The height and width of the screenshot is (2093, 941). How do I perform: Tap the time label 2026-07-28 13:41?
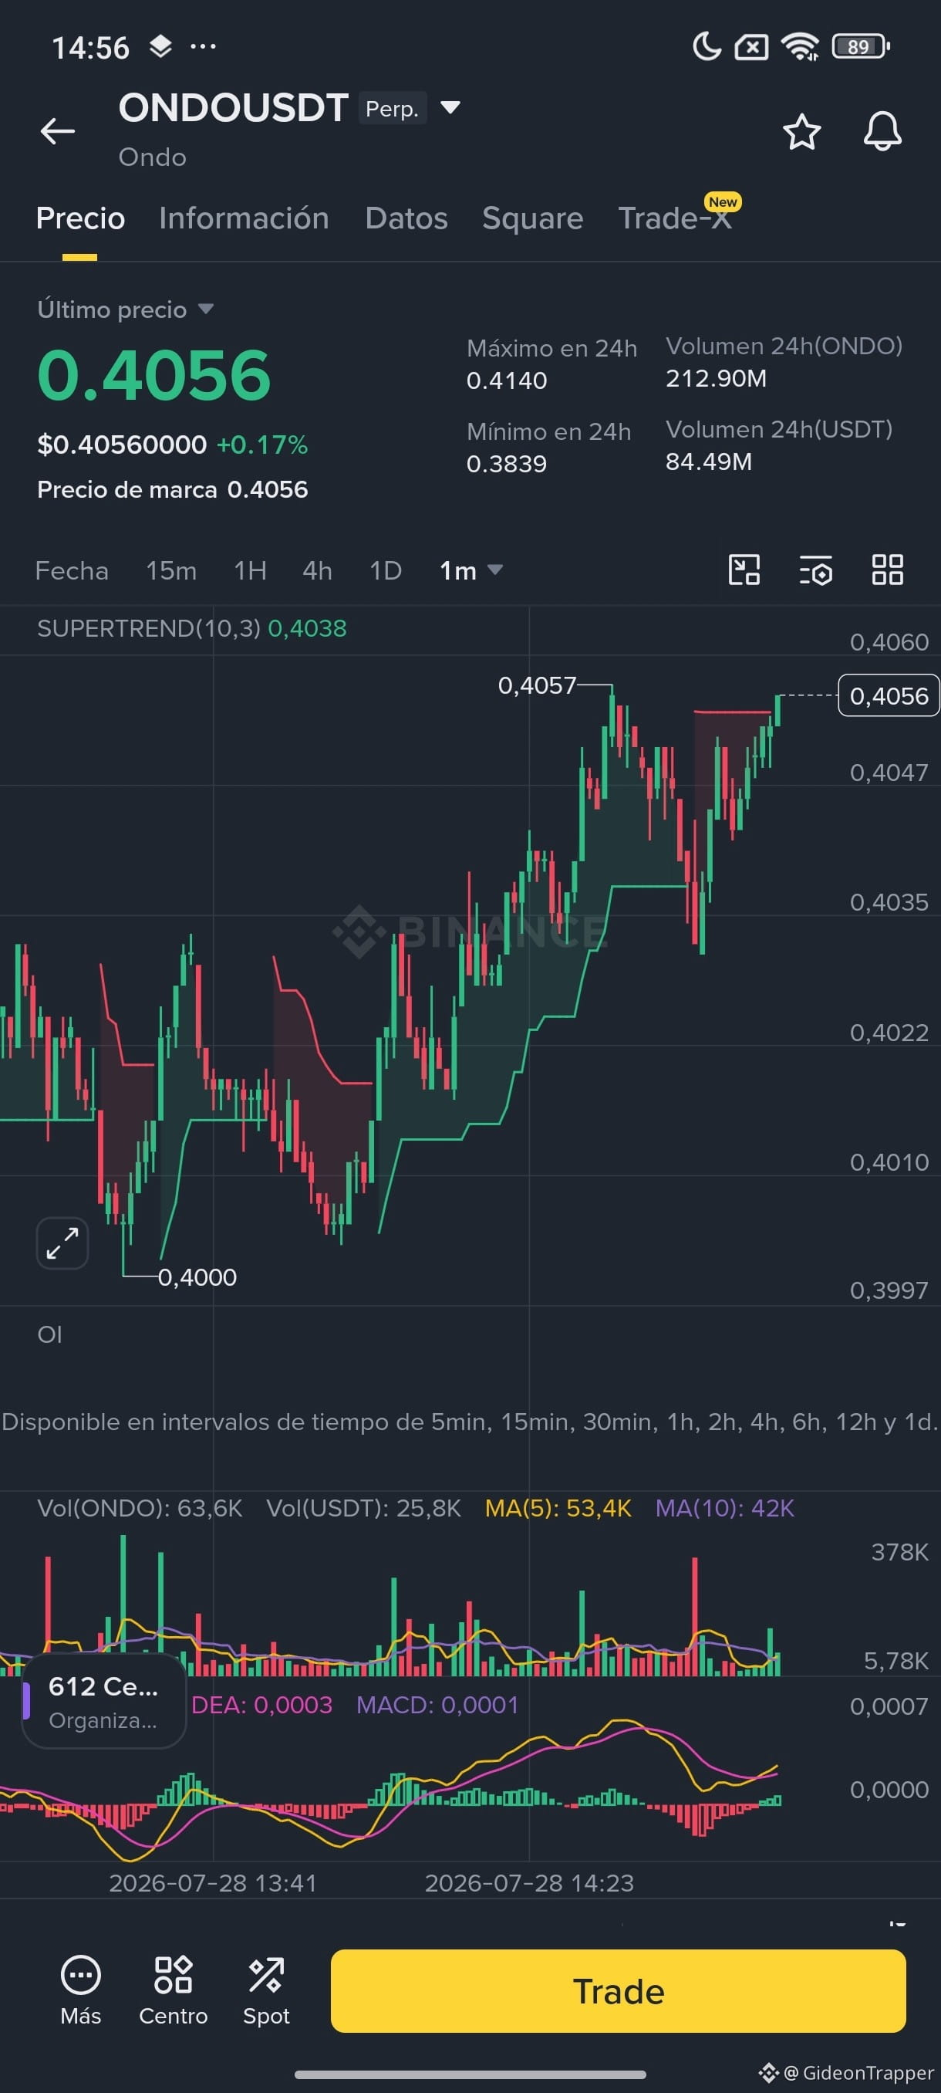coord(213,1883)
